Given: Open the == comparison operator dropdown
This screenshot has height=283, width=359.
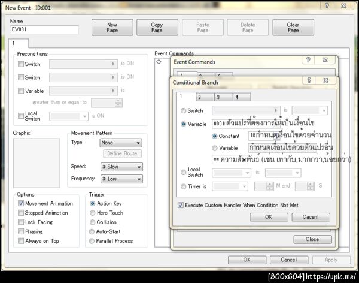Looking at the screenshot, I should pos(230,159).
